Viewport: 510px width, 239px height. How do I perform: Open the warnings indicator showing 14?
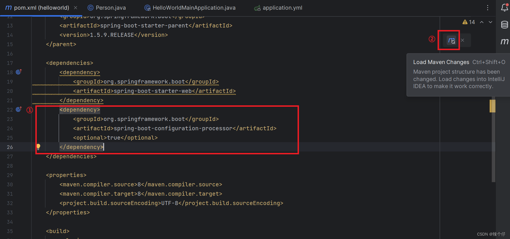coord(469,22)
